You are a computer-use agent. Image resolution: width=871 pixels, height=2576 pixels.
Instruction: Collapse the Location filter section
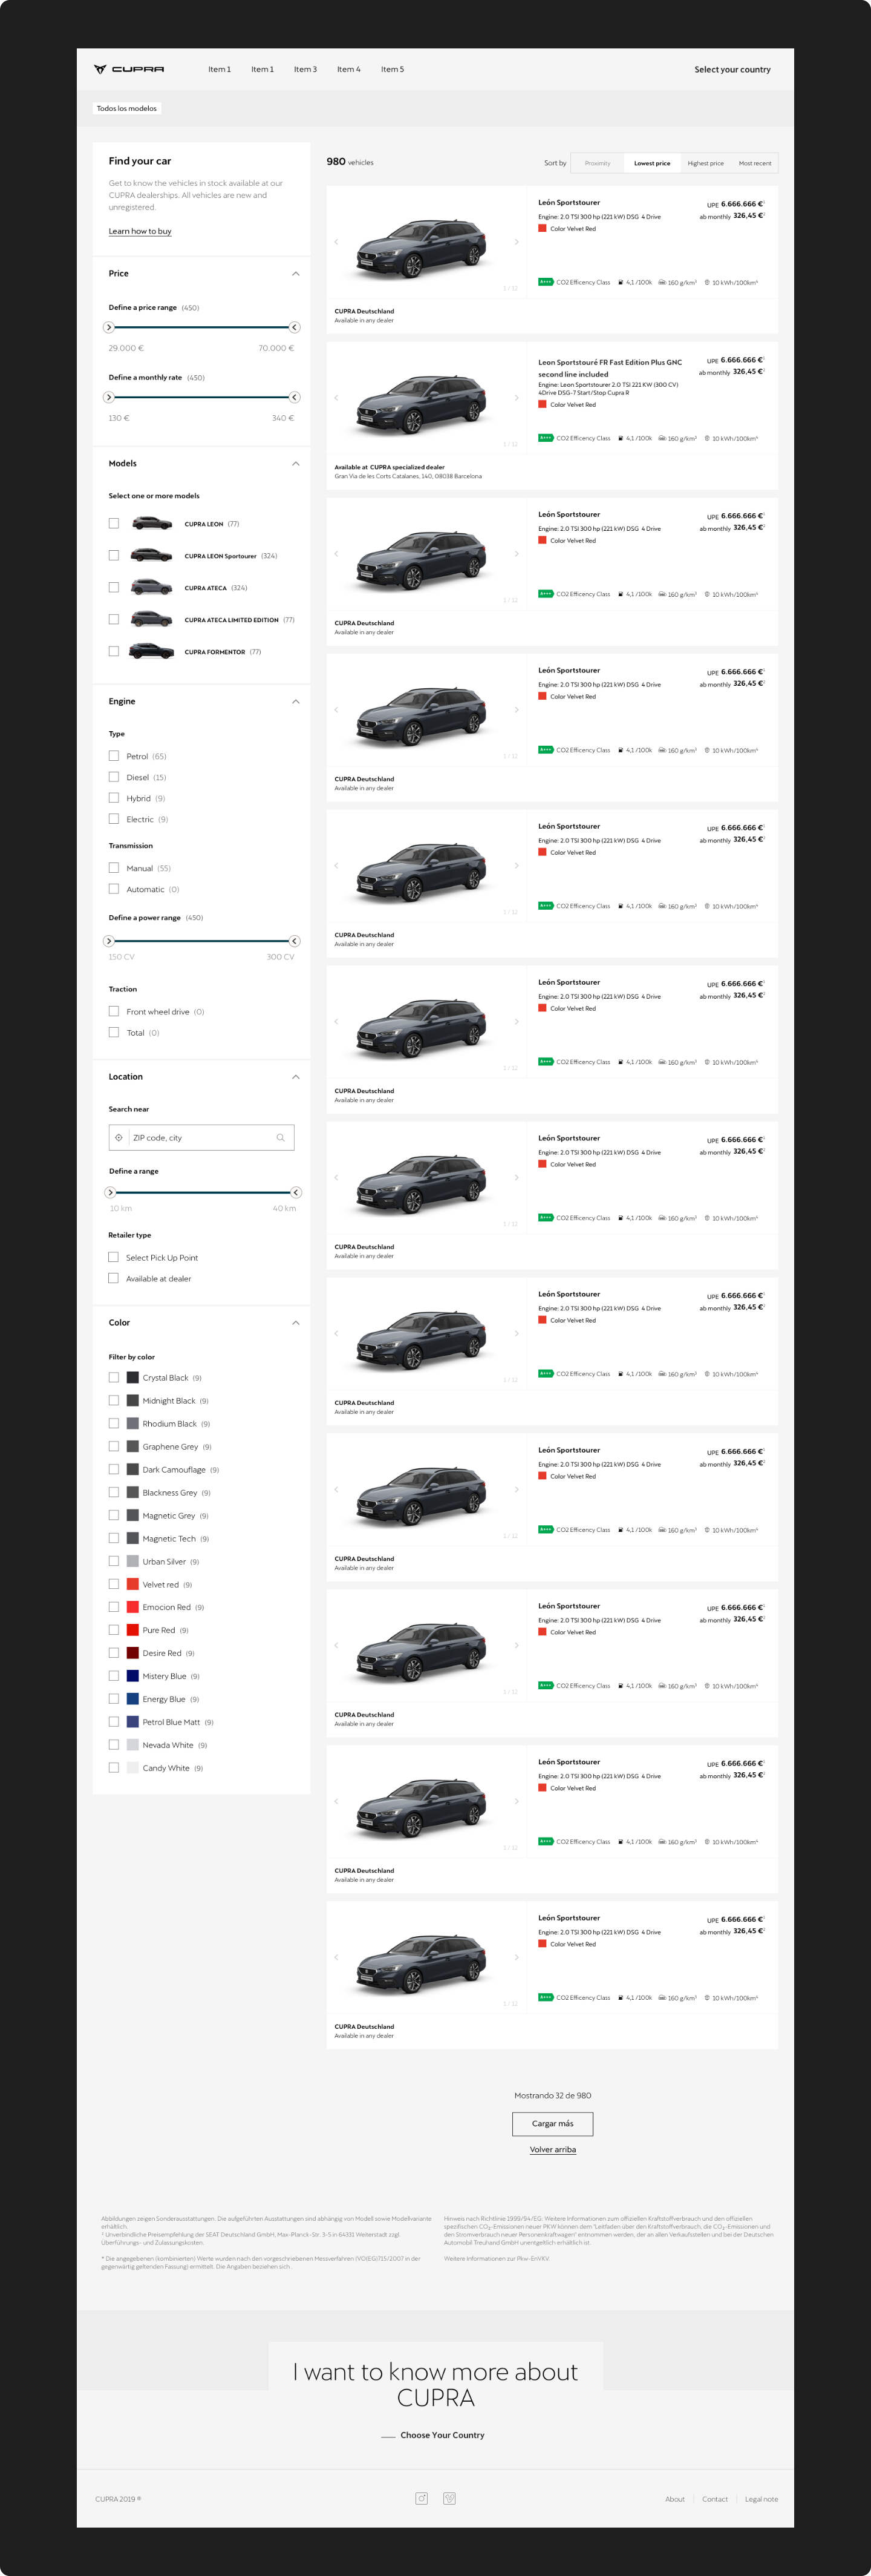coord(296,1077)
